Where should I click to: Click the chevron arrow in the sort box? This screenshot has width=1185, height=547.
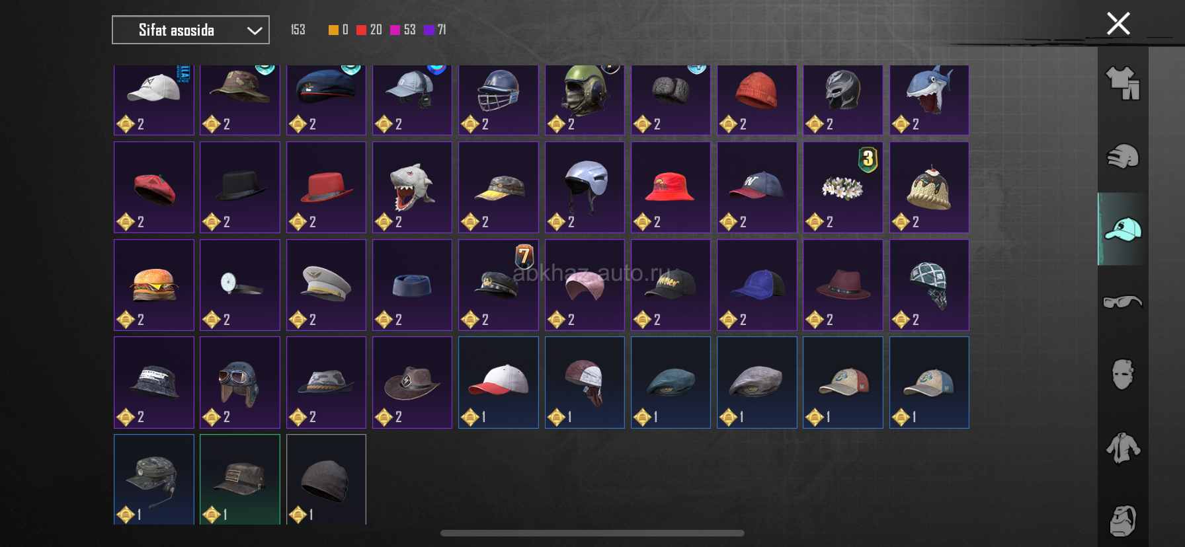[255, 30]
